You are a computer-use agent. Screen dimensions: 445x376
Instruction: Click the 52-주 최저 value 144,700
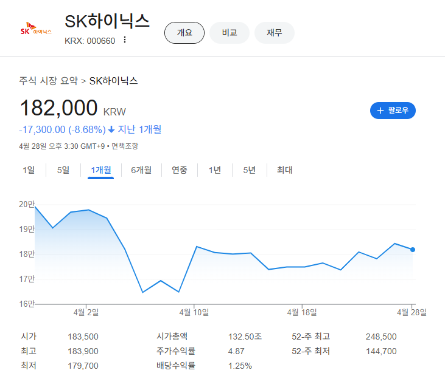tap(381, 351)
